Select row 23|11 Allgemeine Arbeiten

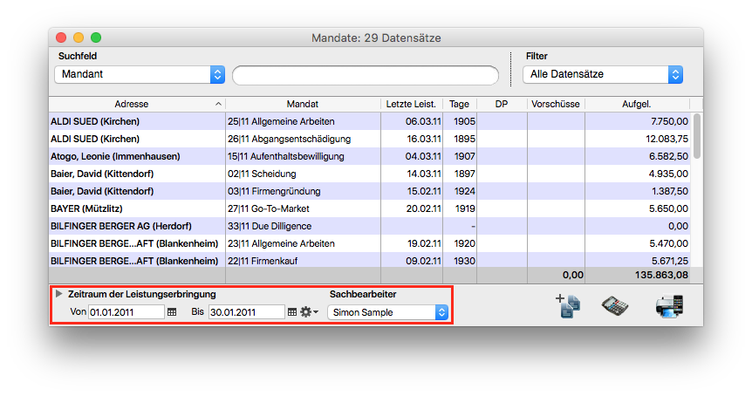(x=369, y=243)
